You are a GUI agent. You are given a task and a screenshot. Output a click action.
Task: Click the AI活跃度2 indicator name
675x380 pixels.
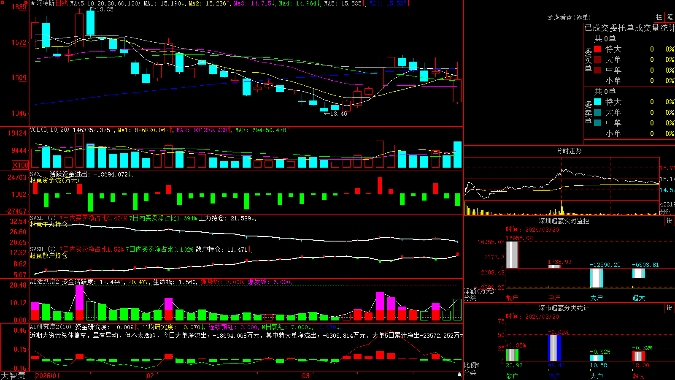coord(45,282)
